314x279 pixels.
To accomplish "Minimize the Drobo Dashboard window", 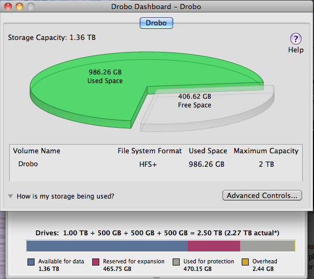I will pyautogui.click(x=19, y=6).
